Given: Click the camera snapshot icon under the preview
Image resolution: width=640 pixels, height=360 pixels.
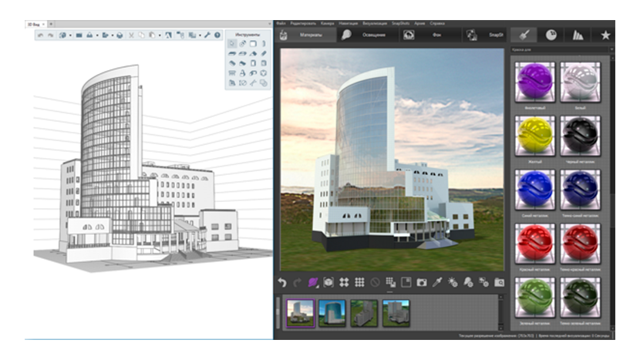Looking at the screenshot, I should pos(422,282).
